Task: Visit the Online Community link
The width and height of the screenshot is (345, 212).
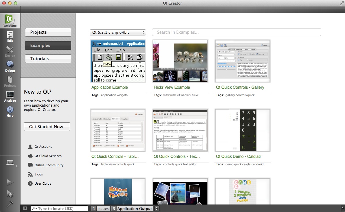Action: 49,165
